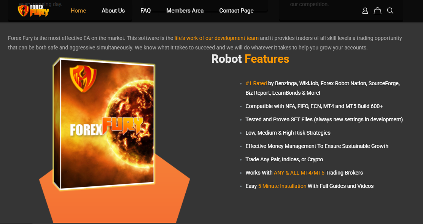Follow the life's work of our development team link
Image resolution: width=423 pixels, height=224 pixels.
[216, 38]
